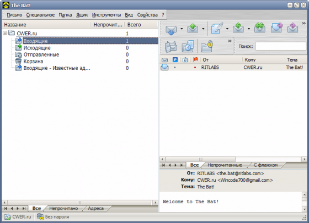Click the Поиск search field
The height and width of the screenshot is (223, 309).
pyautogui.click(x=281, y=47)
